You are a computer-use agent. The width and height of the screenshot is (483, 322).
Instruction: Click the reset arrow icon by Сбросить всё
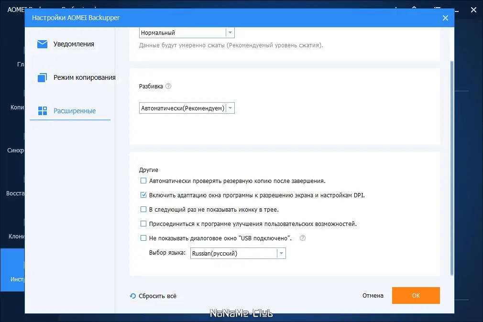pyautogui.click(x=133, y=296)
